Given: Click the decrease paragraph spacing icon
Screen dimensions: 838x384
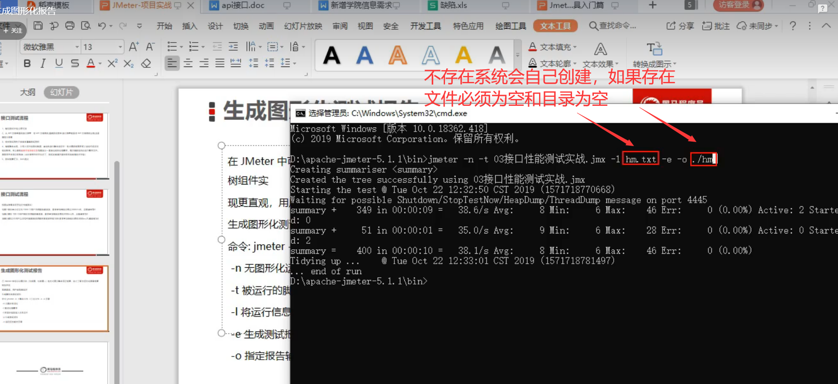Looking at the screenshot, I should tap(270, 63).
